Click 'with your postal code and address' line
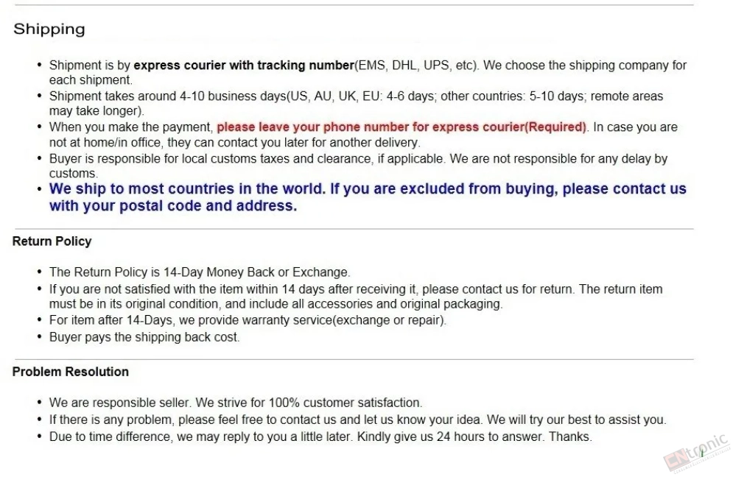The height and width of the screenshot is (477, 733). tap(173, 206)
